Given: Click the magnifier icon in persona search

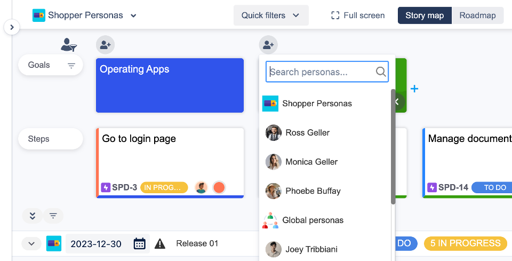Looking at the screenshot, I should [381, 72].
